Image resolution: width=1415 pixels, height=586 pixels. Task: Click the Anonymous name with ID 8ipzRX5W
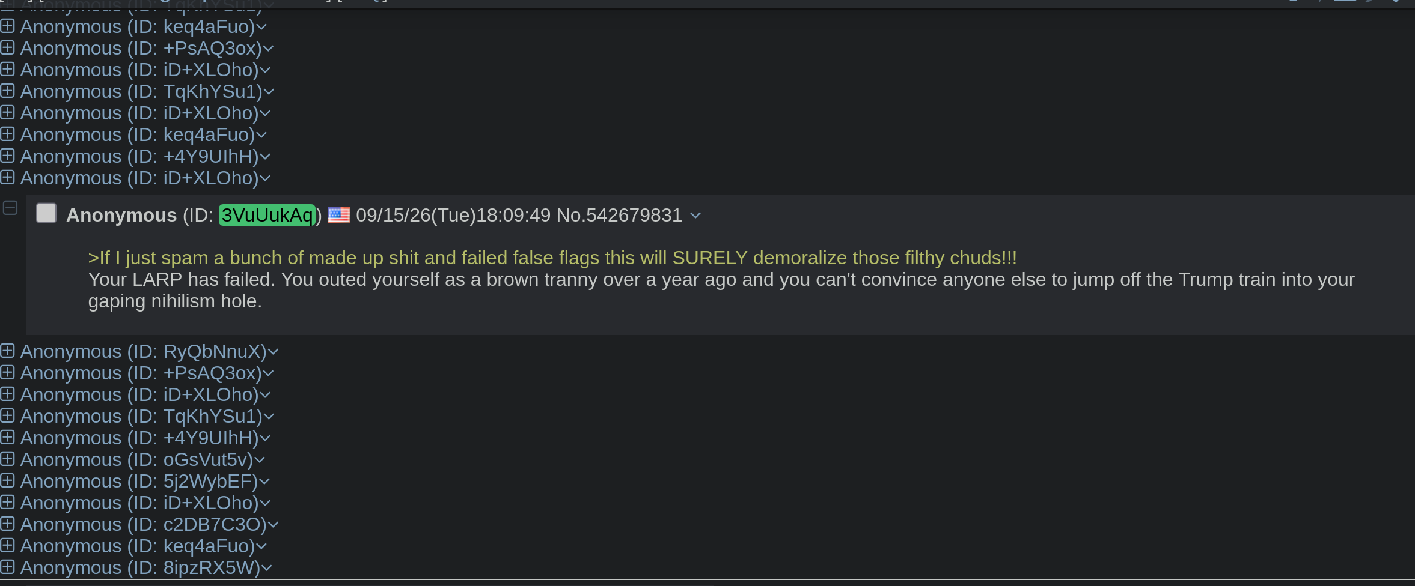click(x=71, y=567)
